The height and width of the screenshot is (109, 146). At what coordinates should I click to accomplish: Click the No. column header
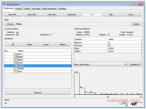click(10, 51)
